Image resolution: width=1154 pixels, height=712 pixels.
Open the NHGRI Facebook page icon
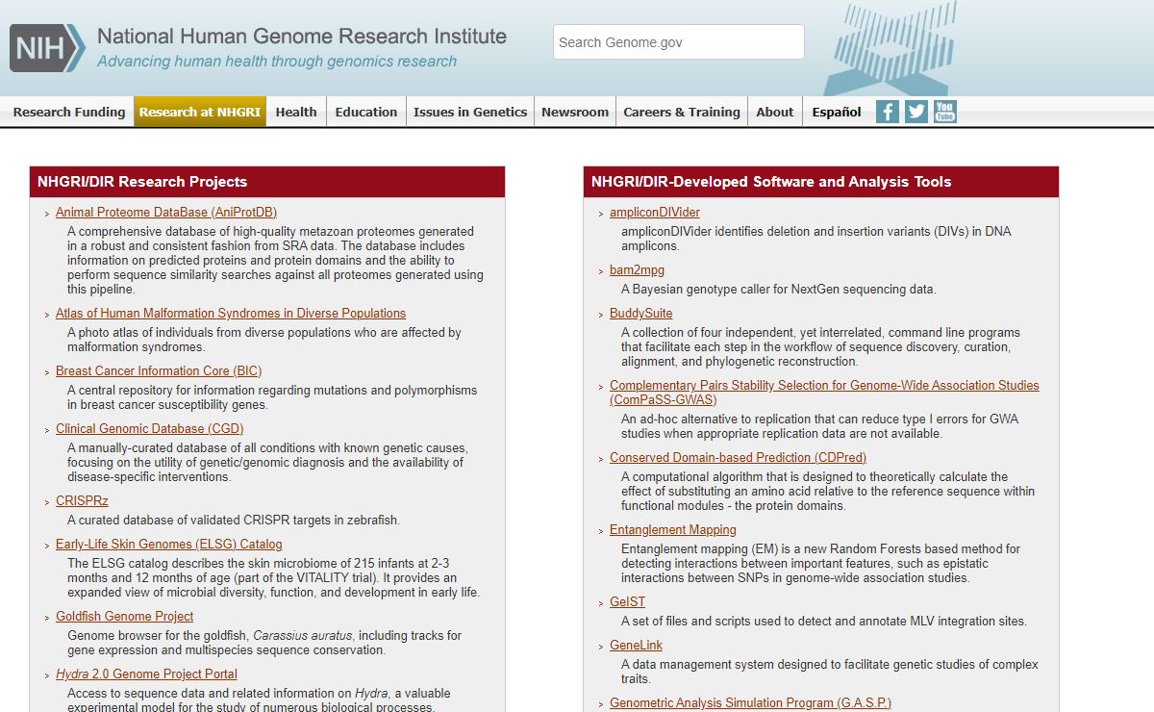(x=888, y=112)
